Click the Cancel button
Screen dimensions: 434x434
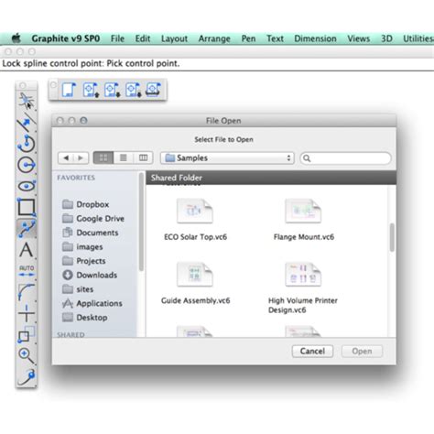312,351
